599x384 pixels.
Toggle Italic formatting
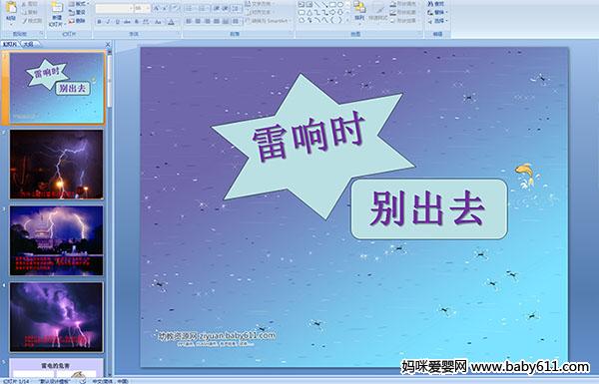tap(108, 22)
